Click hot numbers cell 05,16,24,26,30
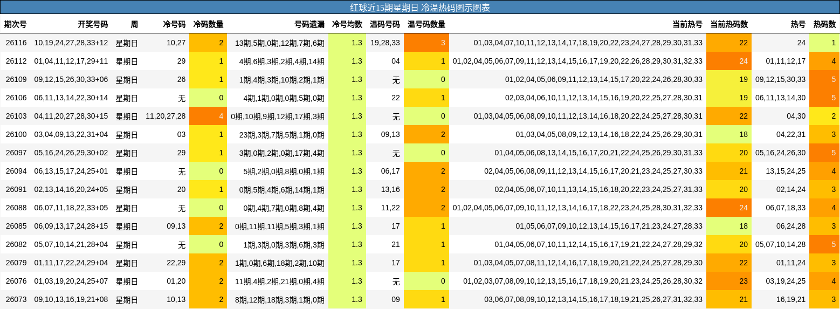 [x=781, y=153]
